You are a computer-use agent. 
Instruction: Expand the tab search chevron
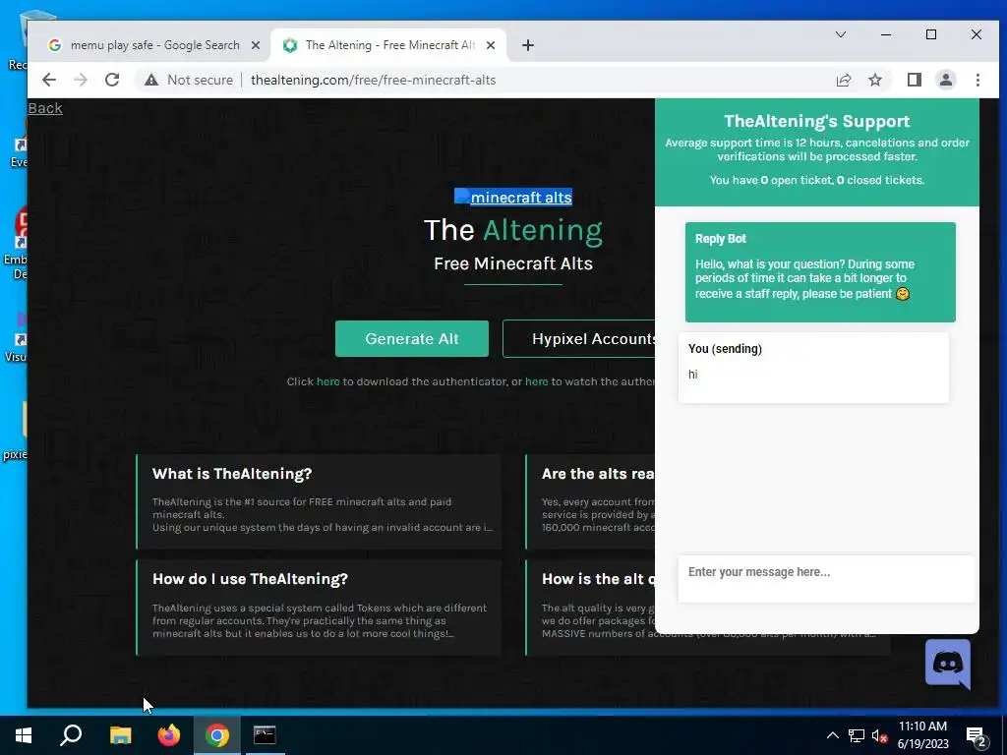[x=840, y=34]
